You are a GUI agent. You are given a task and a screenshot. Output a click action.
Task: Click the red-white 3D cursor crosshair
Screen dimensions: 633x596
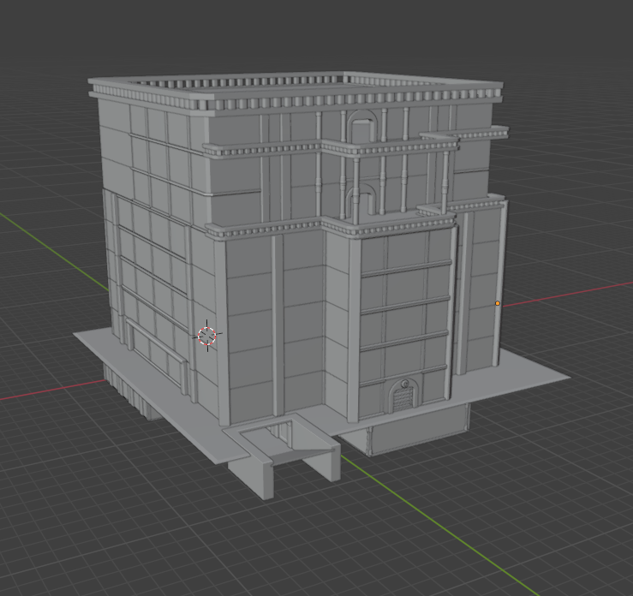tap(207, 336)
